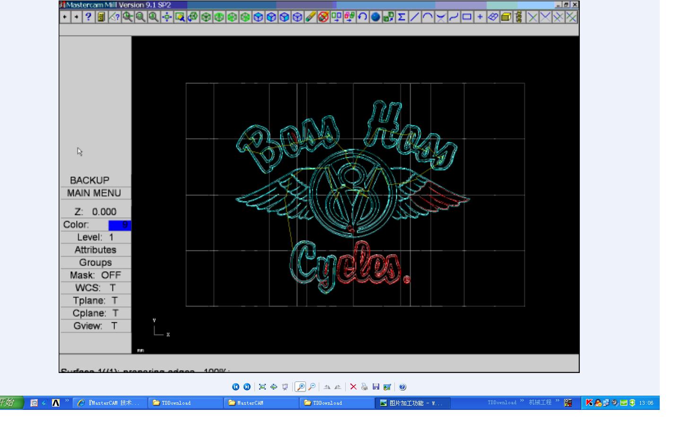The width and height of the screenshot is (681, 426).
Task: Click Tplane: T setting
Action: pos(96,301)
